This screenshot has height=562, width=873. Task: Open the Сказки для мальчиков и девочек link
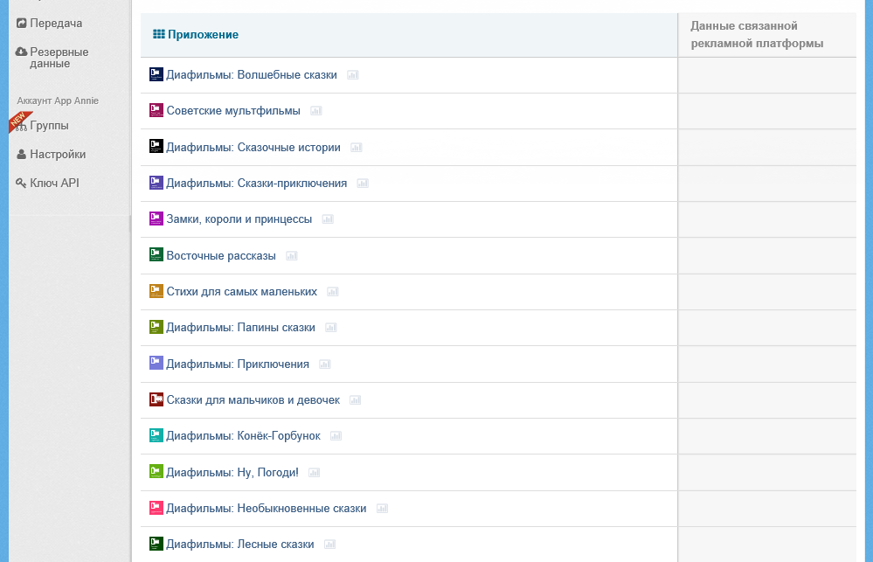coord(253,400)
